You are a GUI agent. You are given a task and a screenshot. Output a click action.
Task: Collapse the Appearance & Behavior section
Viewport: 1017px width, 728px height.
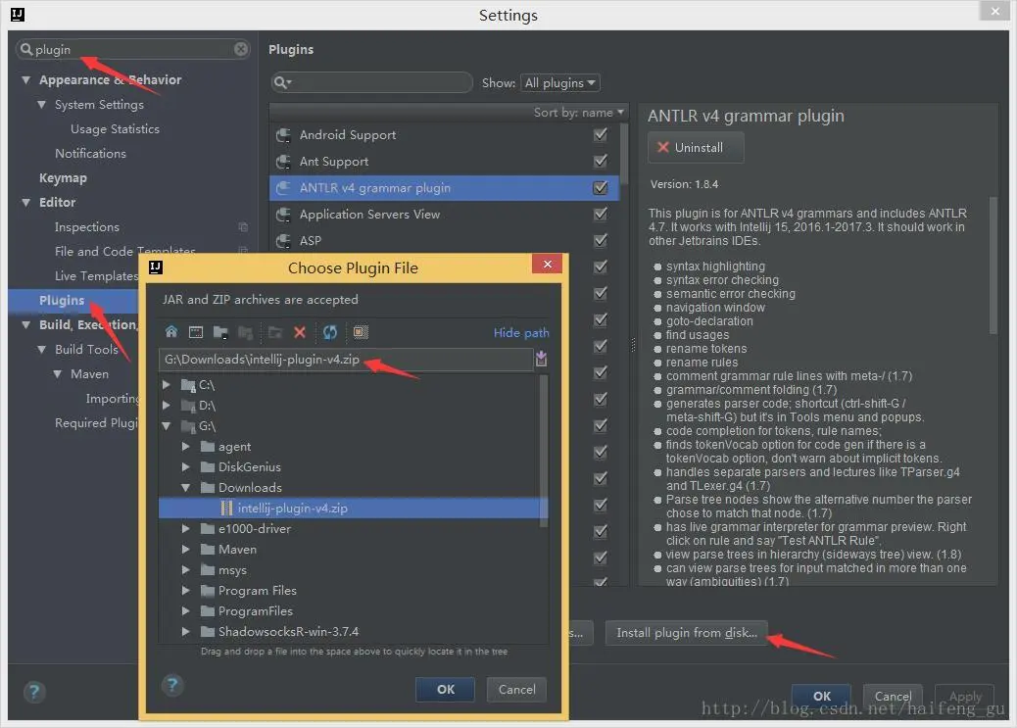tap(25, 79)
